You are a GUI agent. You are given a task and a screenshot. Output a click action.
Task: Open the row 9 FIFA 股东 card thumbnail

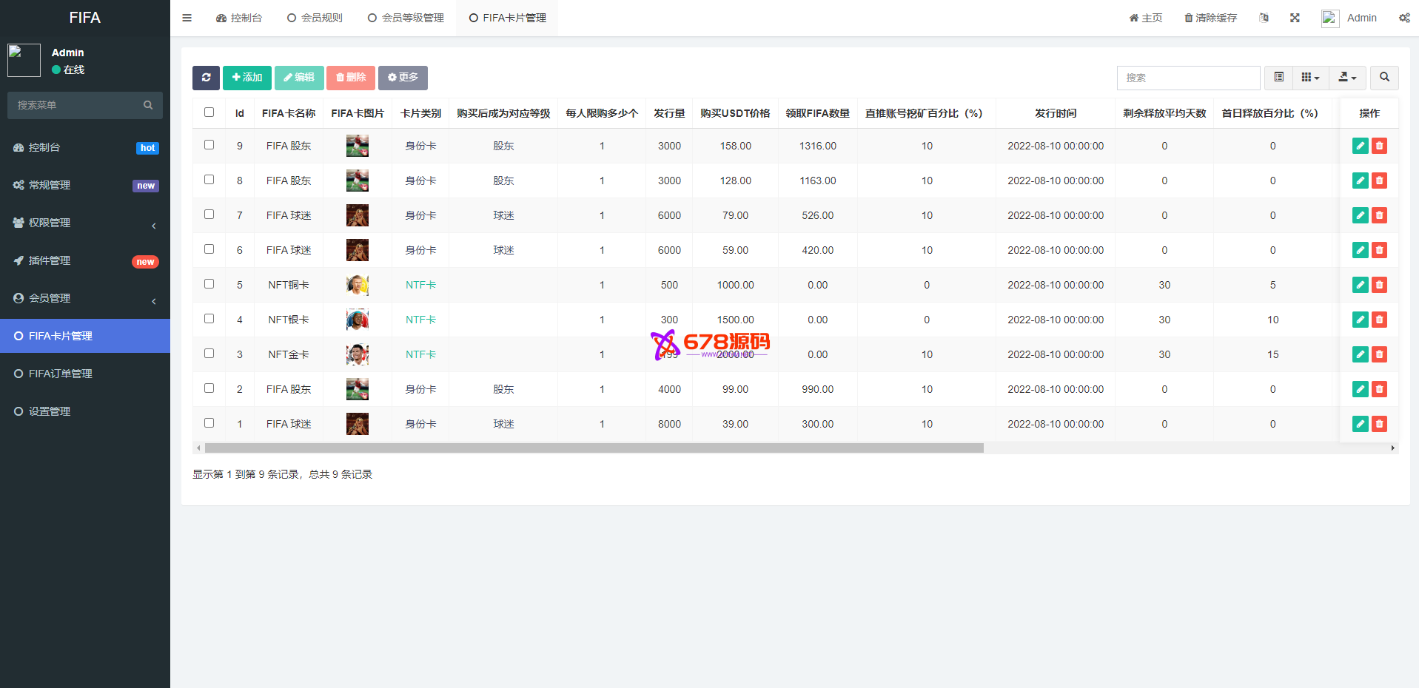tap(358, 146)
